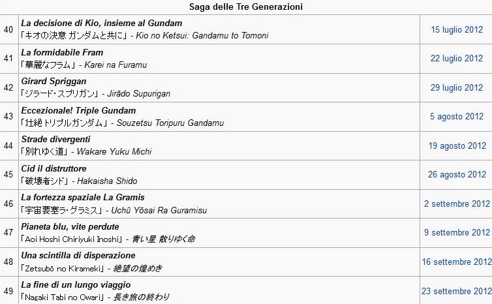Click the La formidabile Fram title

tap(62, 52)
